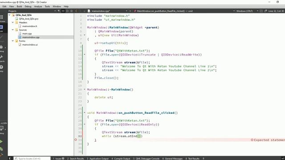285x160 pixels.
Task: Fold the destructor block at line 20
Action: point(85,89)
